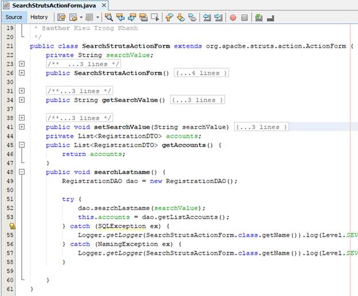The image size is (358, 296).
Task: Toggle Bookmark on current line
Action: [x=192, y=17]
